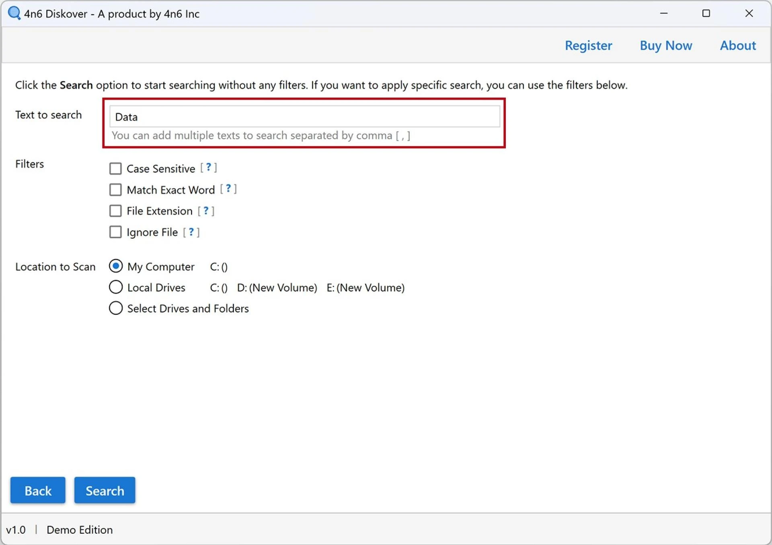Screen dimensions: 772x545
Task: Enable the Case Sensitive checkbox
Action: click(115, 168)
